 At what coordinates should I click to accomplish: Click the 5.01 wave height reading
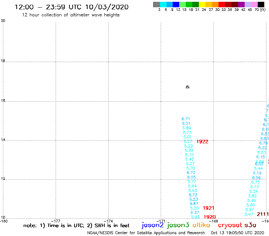[x=187, y=137]
